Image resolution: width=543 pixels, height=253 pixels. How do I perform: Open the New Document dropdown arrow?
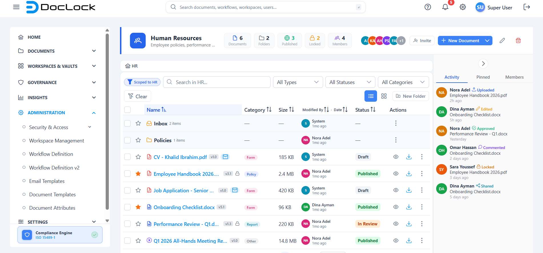pos(487,41)
